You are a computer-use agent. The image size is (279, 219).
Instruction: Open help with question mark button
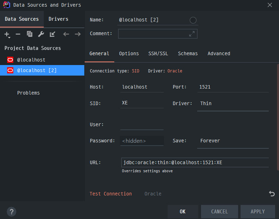12,212
